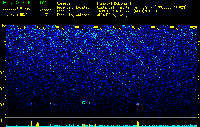Click the date stamp 05.03.05 06:10
200x127 pixels.
pyautogui.click(x=16, y=15)
